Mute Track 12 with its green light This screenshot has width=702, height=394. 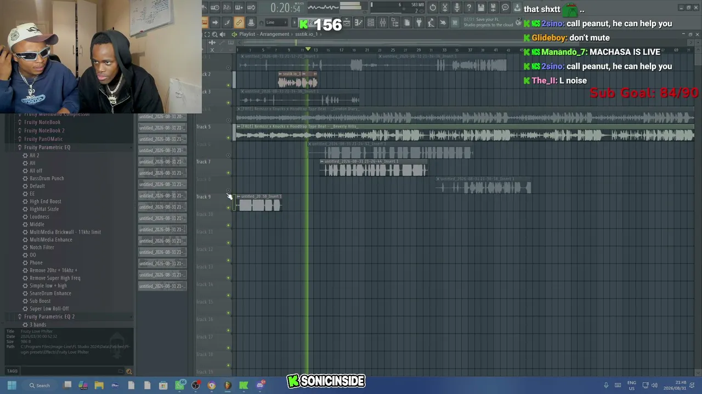click(229, 260)
